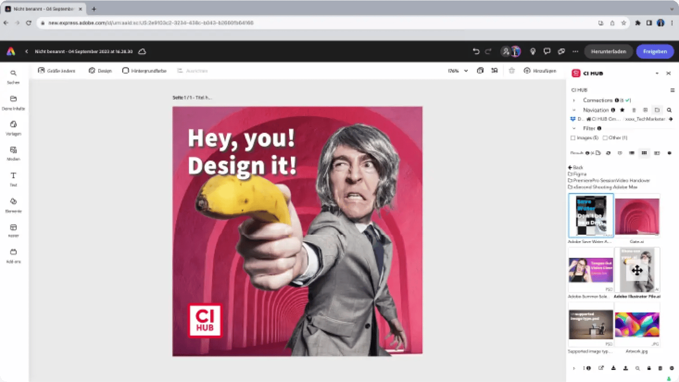Open the Vorlagen templates panel

coord(14,128)
